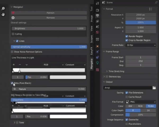159x127 pixels.
Task: Open the PNG File Format dropdown
Action: [x=141, y=102]
